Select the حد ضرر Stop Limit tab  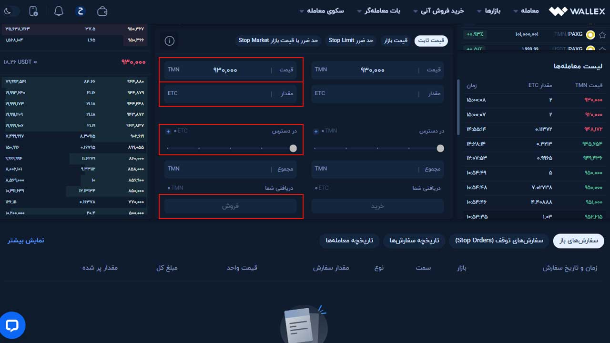pos(351,40)
